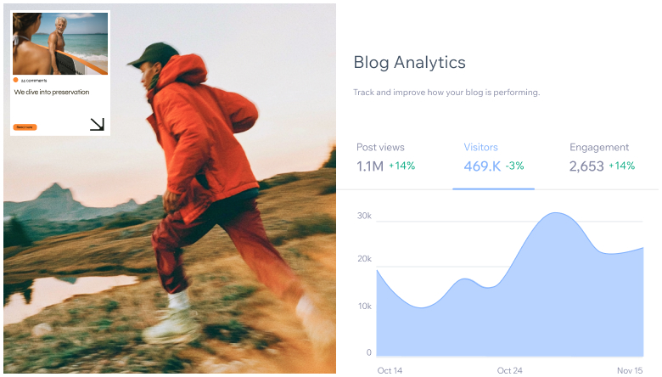Click the Oct 24 date label
Screen dimensions: 662x377
pyautogui.click(x=509, y=370)
